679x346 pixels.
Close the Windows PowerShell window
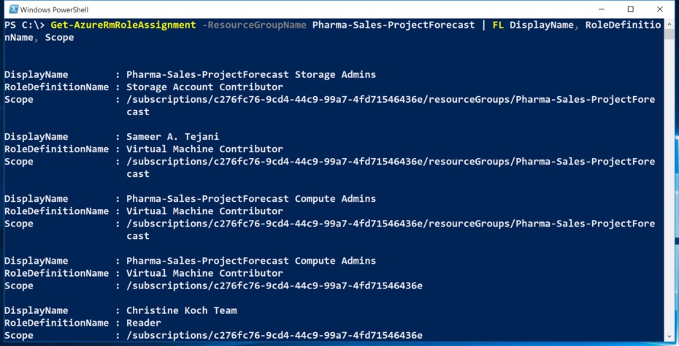(659, 9)
